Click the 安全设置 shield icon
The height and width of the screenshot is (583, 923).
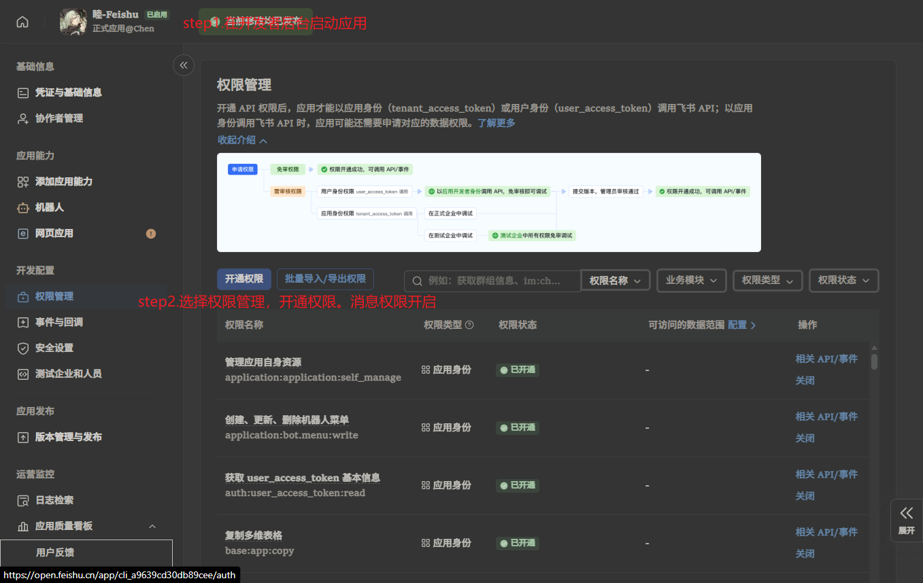(x=22, y=348)
